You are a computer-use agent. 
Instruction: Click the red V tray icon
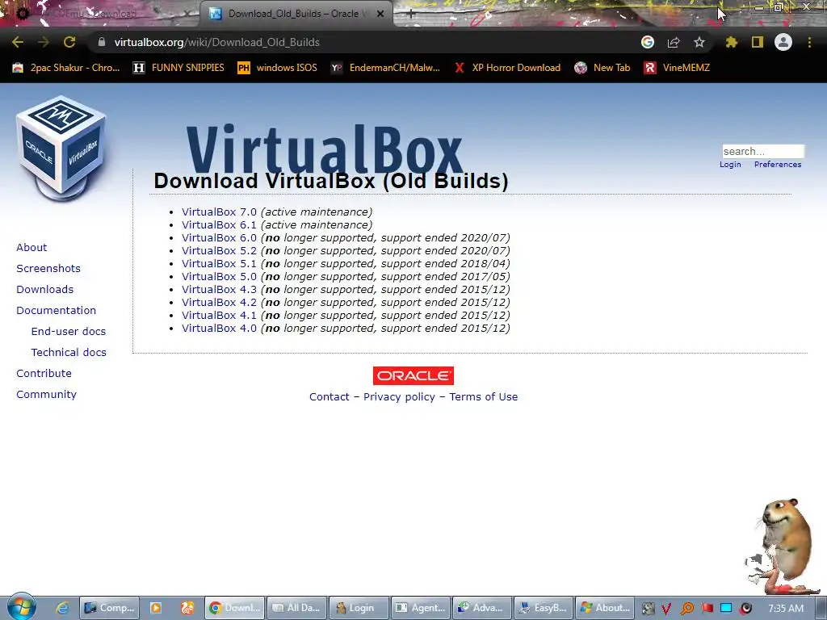pyautogui.click(x=666, y=609)
